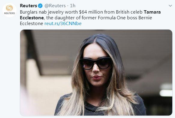Open the 1h timestamp permalink
Viewport: 175px width, 118px height.
point(73,6)
